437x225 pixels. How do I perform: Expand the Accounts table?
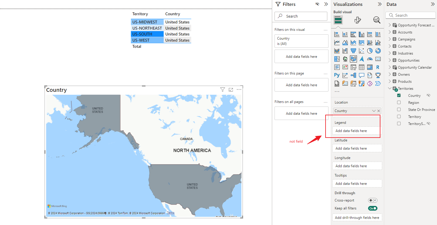390,32
